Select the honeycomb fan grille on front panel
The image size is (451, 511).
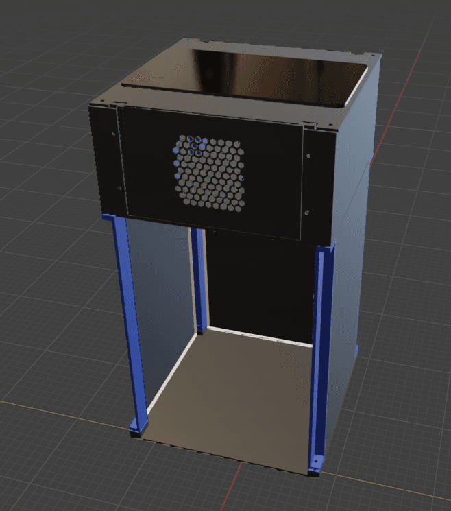[x=209, y=173]
